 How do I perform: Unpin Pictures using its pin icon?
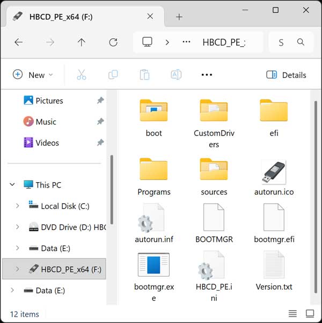click(100, 101)
